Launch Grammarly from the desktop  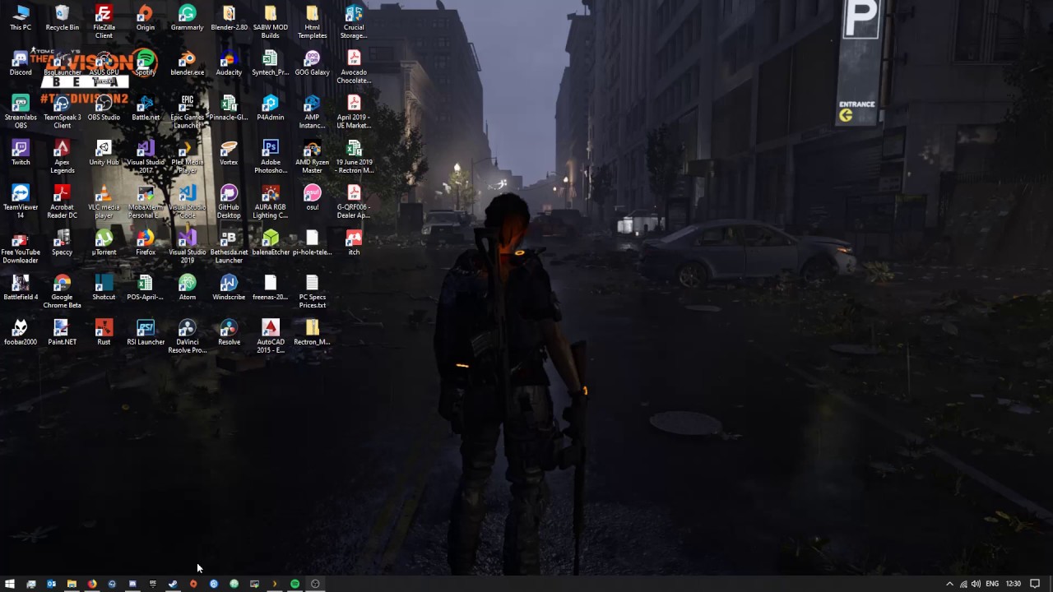[187, 18]
